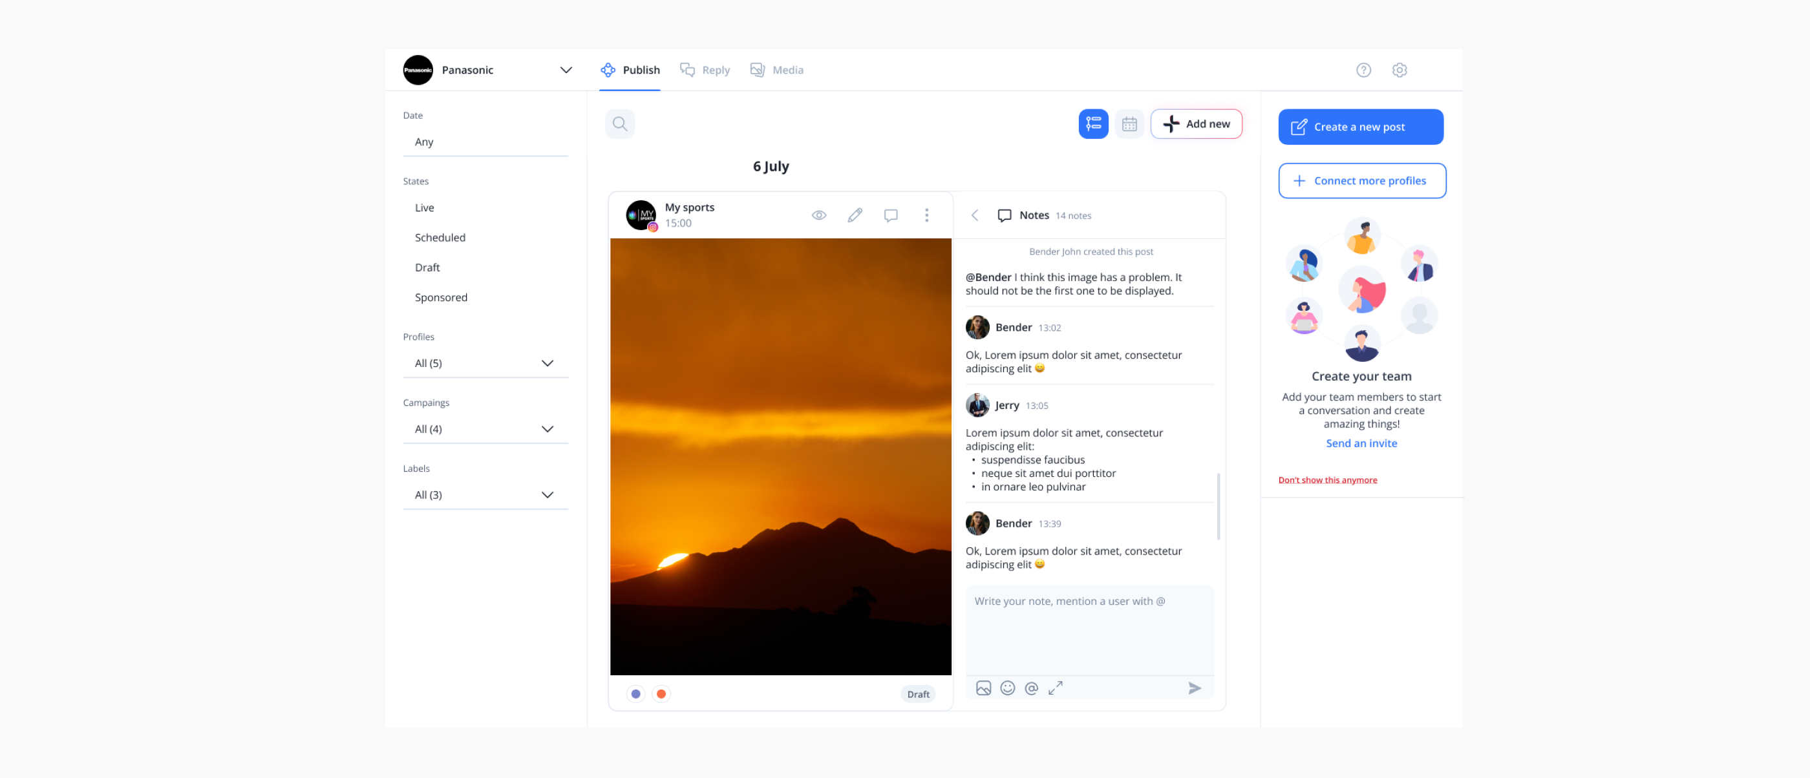Expand the note editor to full size
Viewport: 1810px width, 778px height.
[x=1056, y=688]
